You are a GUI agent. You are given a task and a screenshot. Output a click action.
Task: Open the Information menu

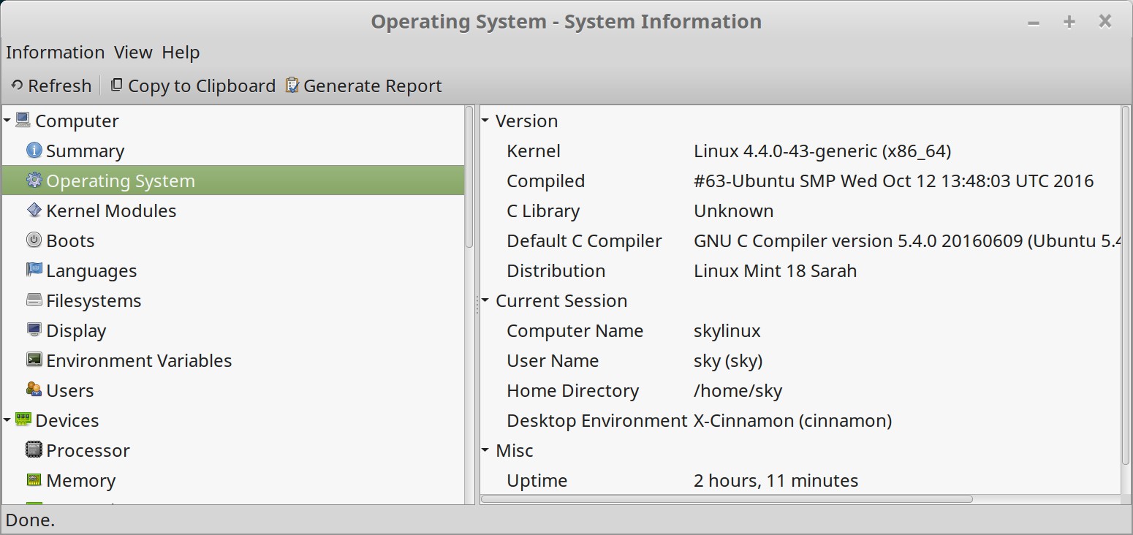point(55,53)
